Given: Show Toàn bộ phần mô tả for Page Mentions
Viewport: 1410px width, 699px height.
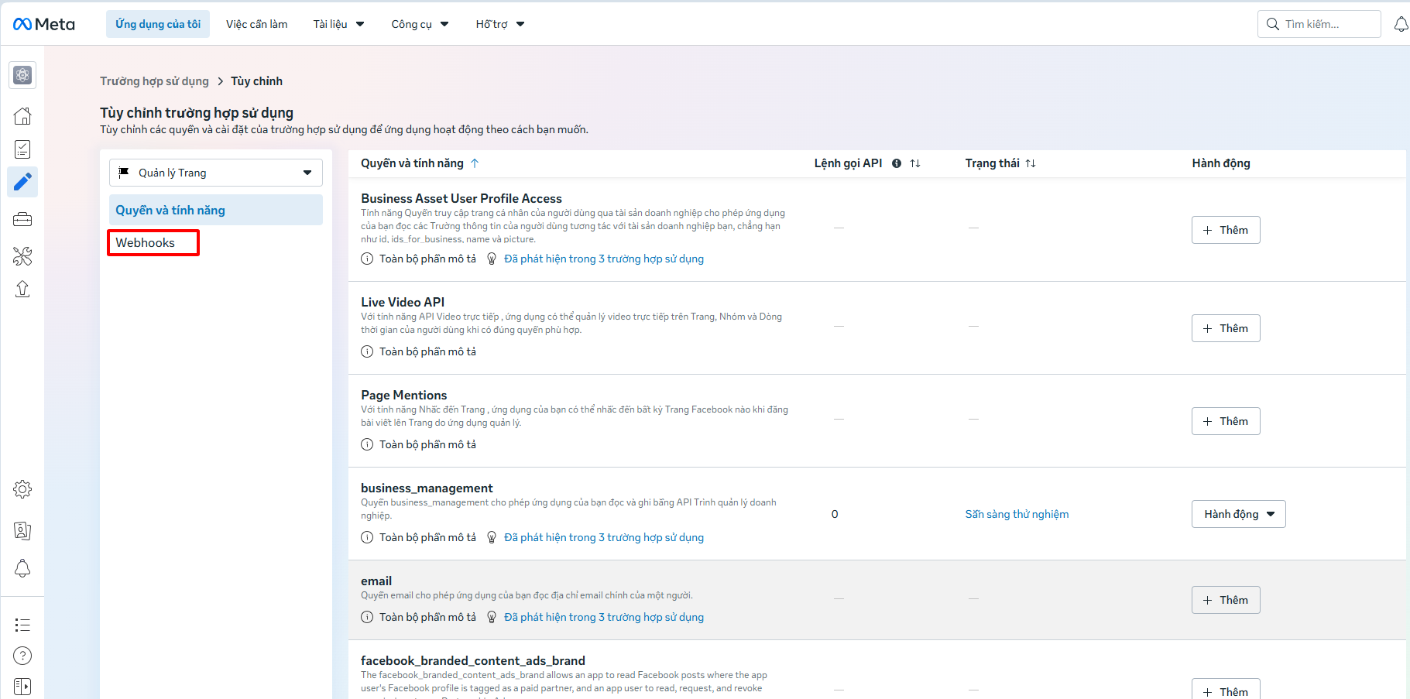Looking at the screenshot, I should click(x=427, y=444).
